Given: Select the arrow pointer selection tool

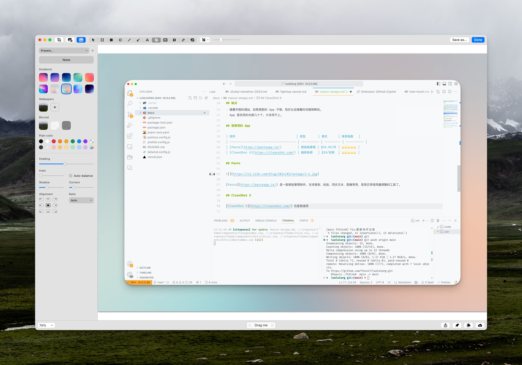Looking at the screenshot, I should click(93, 40).
